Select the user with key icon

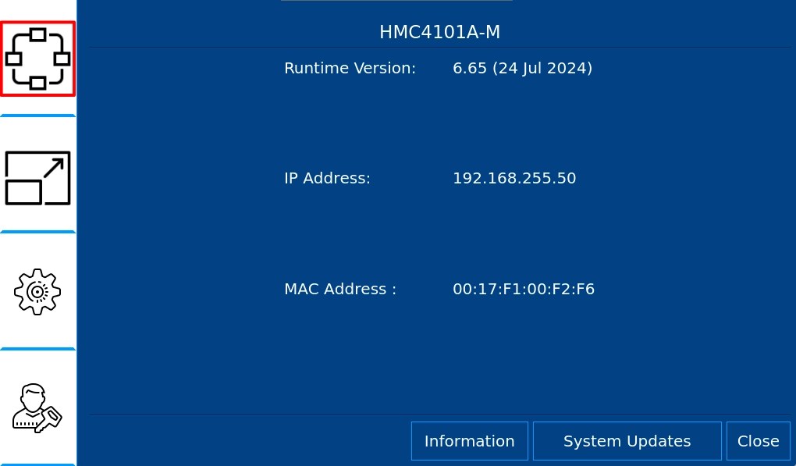click(x=37, y=407)
